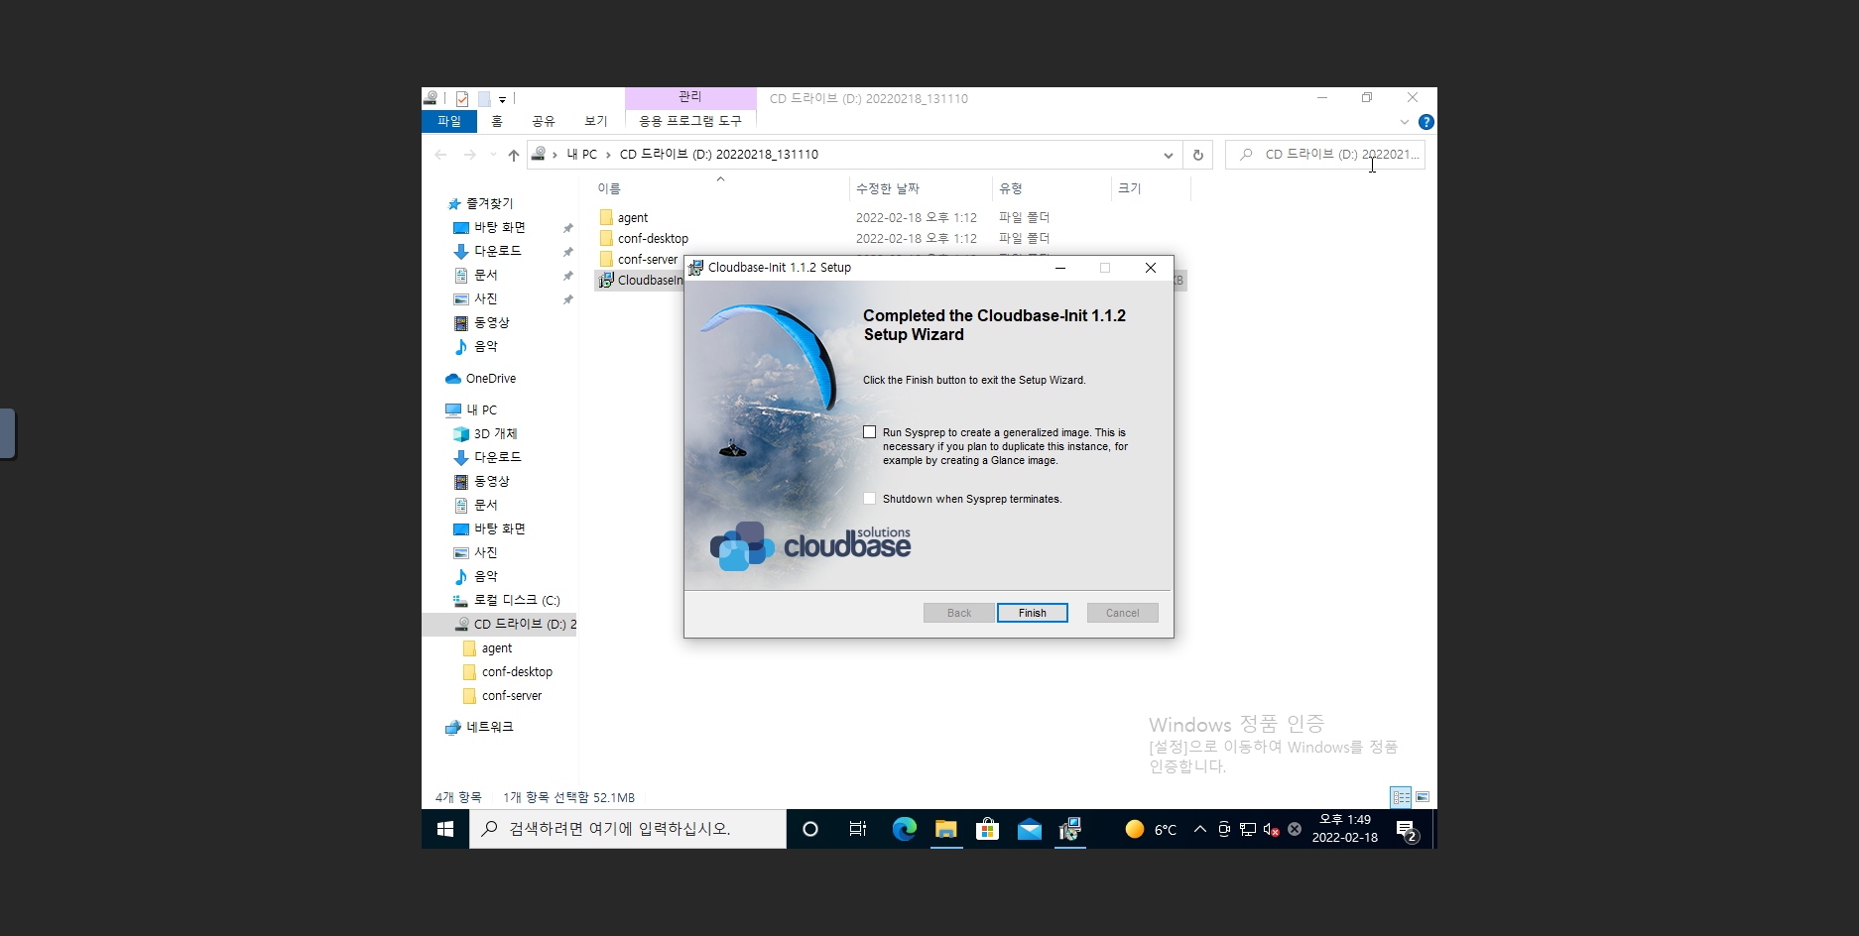Open the Customize Quick Access Toolbar dropdown

[502, 99]
